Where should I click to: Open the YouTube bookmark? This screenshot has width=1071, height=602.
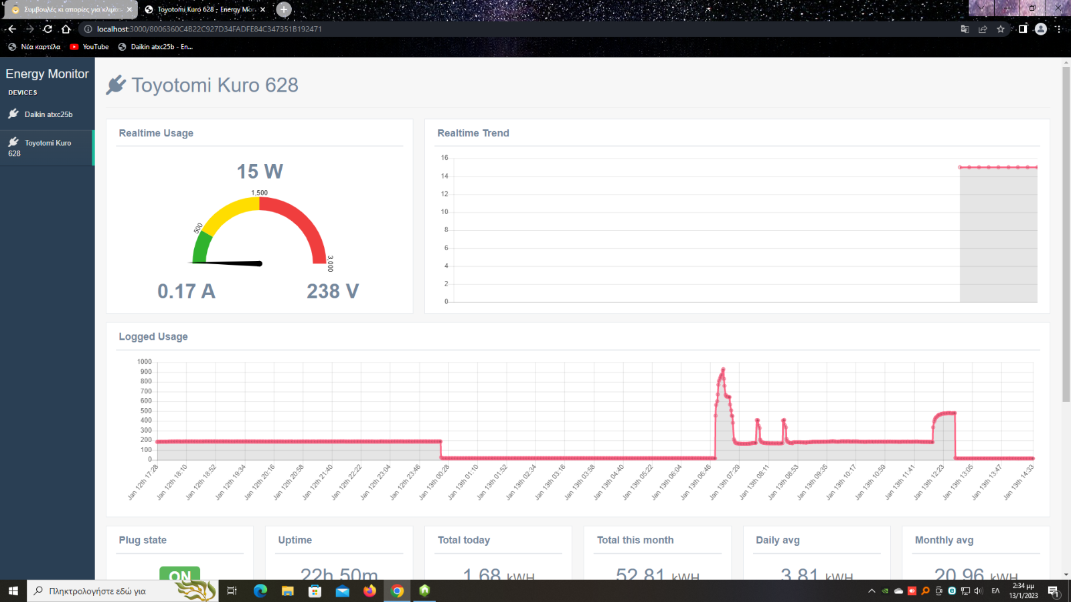(89, 47)
